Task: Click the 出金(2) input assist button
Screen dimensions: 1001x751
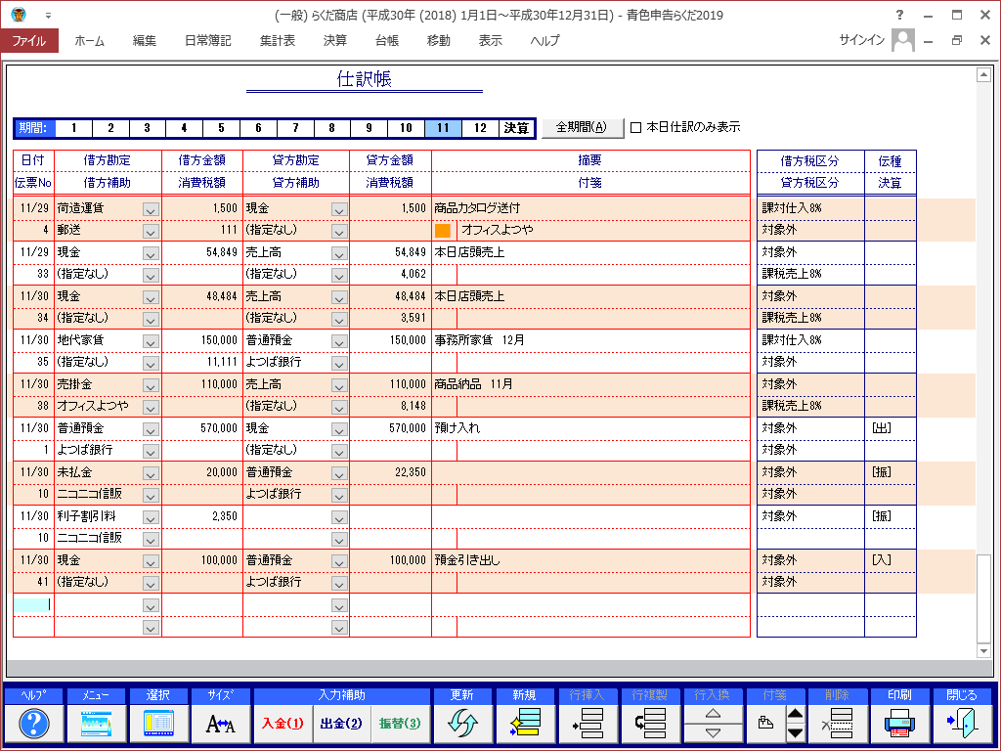Action: pyautogui.click(x=341, y=724)
